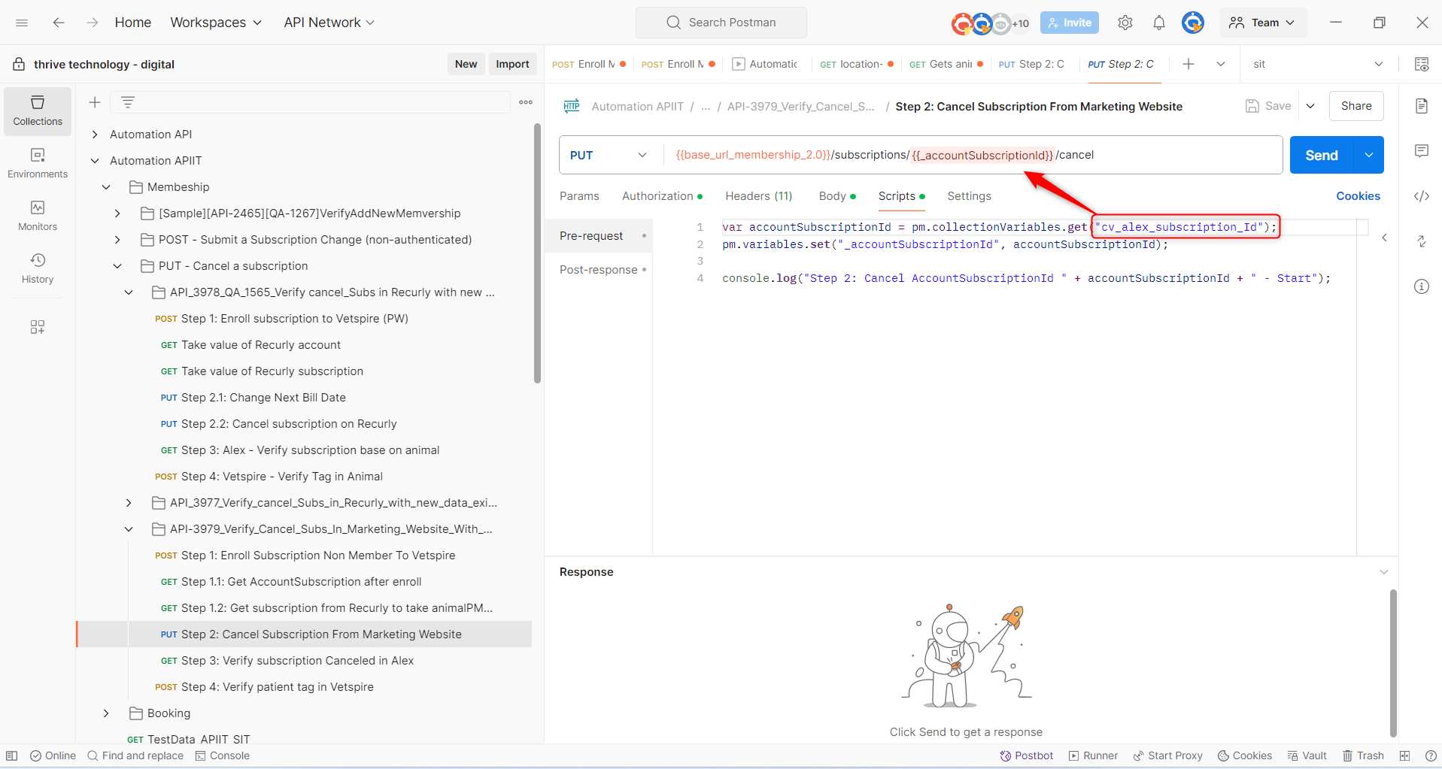Screen dimensions: 1442x769
Task: Open the PUT method dropdown
Action: pos(609,155)
